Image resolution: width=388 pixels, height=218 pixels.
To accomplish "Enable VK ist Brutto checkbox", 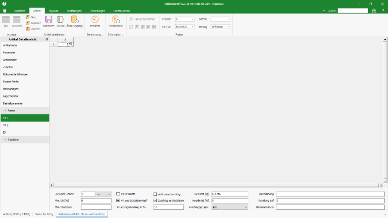I will (x=118, y=194).
